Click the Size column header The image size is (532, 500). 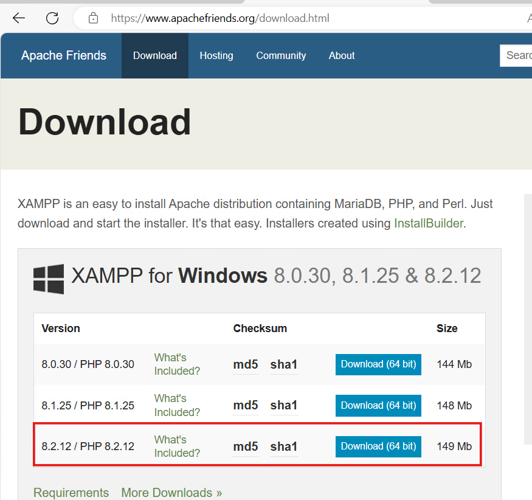(x=447, y=328)
